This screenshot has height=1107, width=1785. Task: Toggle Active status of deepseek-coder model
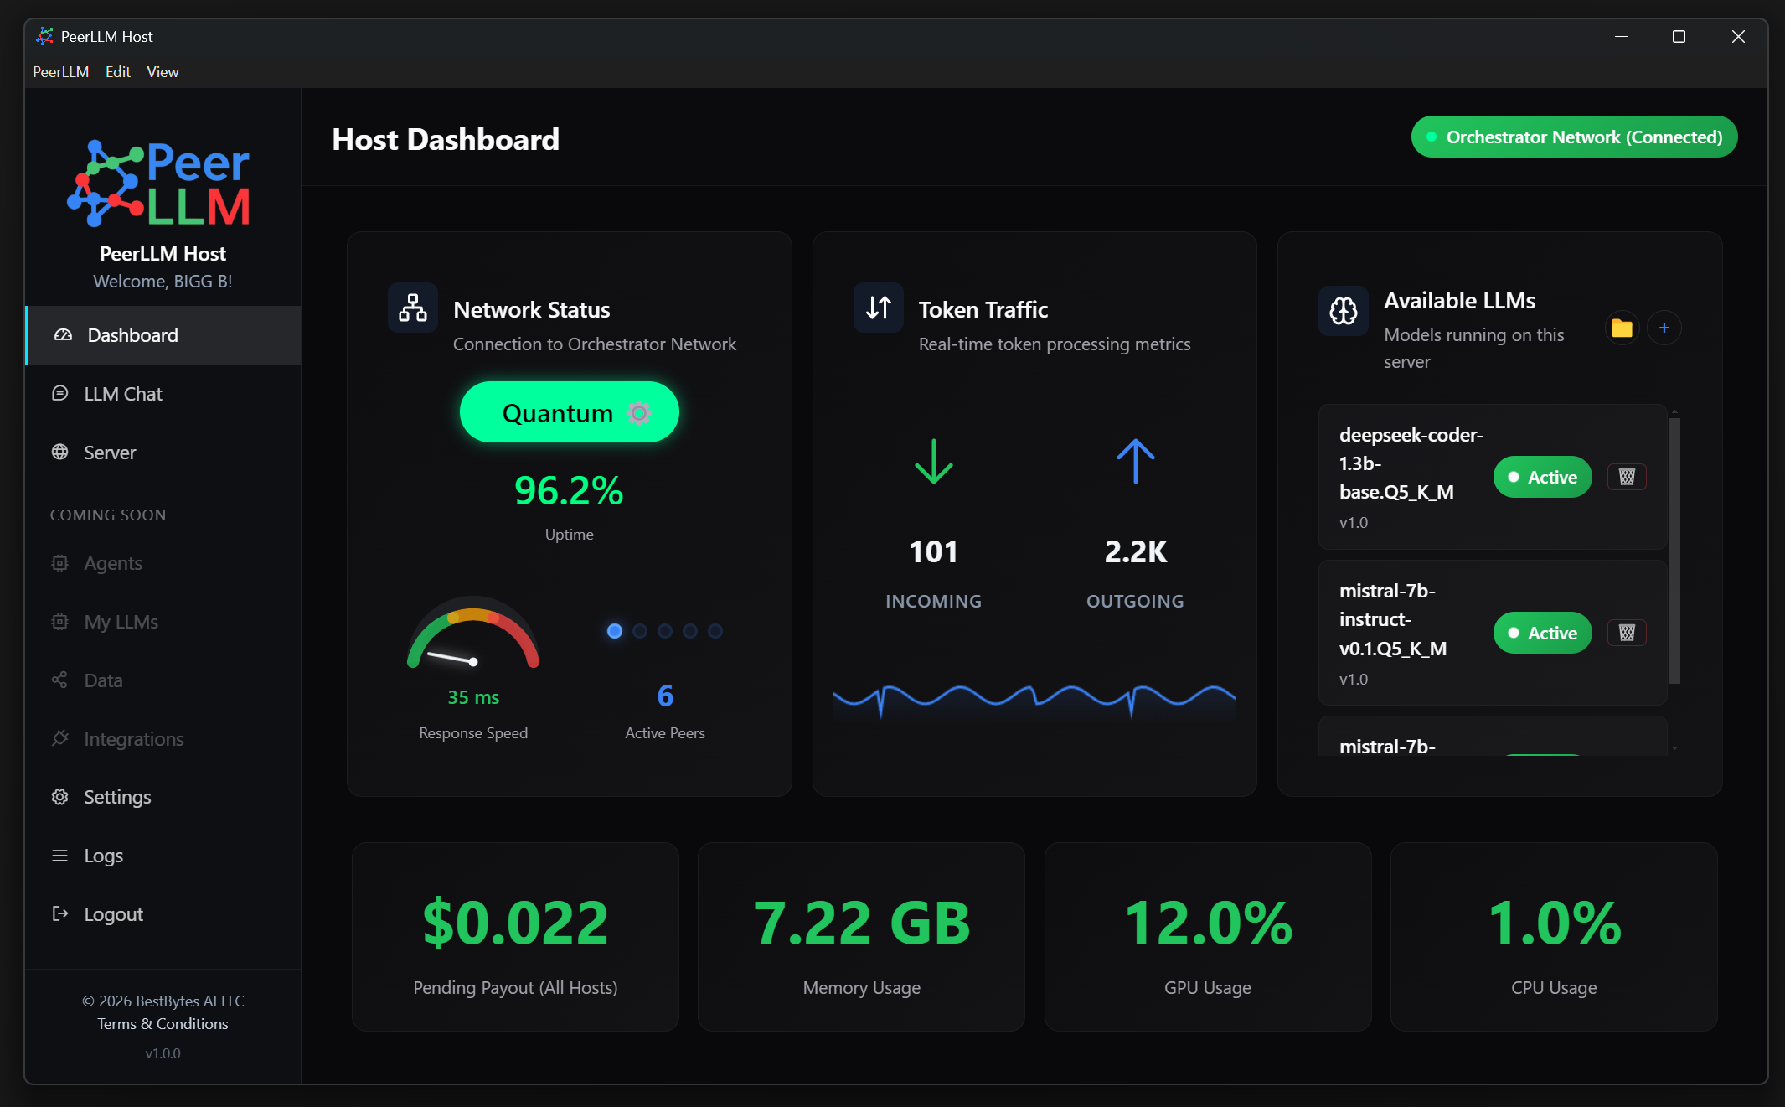[x=1542, y=477]
